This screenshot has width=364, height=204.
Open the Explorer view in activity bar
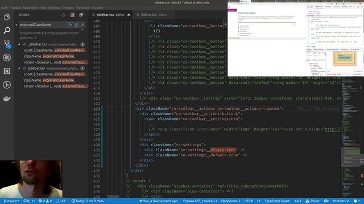point(7,17)
